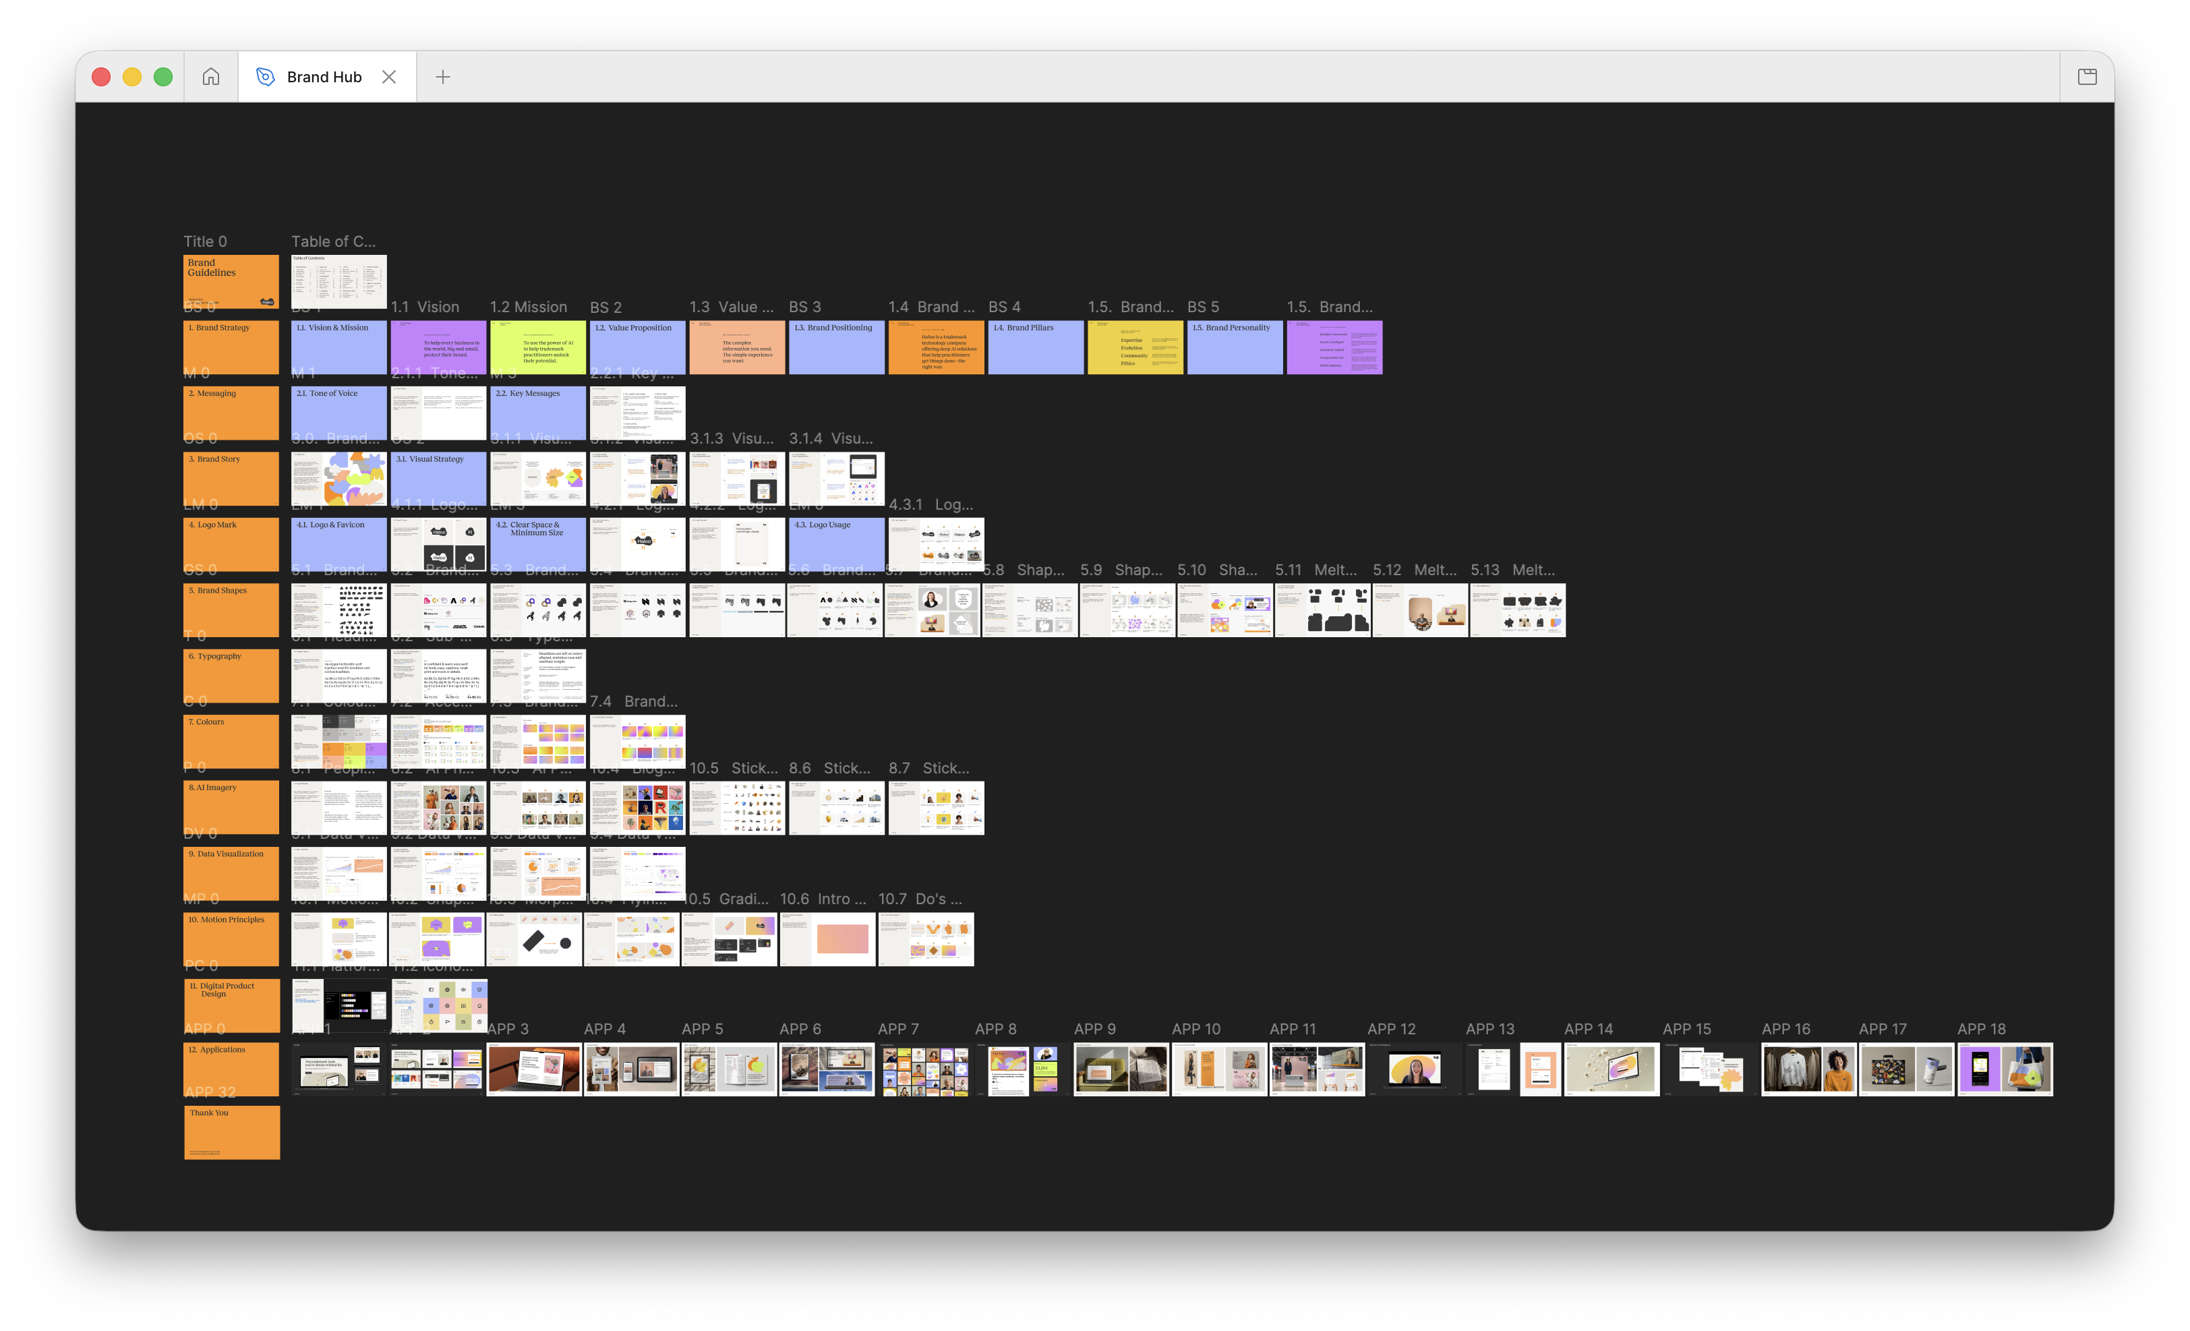Click the "APP 13" frame label
Screen dimensions: 2190x1331
1491,1028
